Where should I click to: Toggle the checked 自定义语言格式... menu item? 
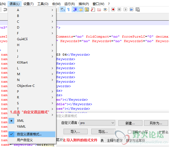point(32,134)
